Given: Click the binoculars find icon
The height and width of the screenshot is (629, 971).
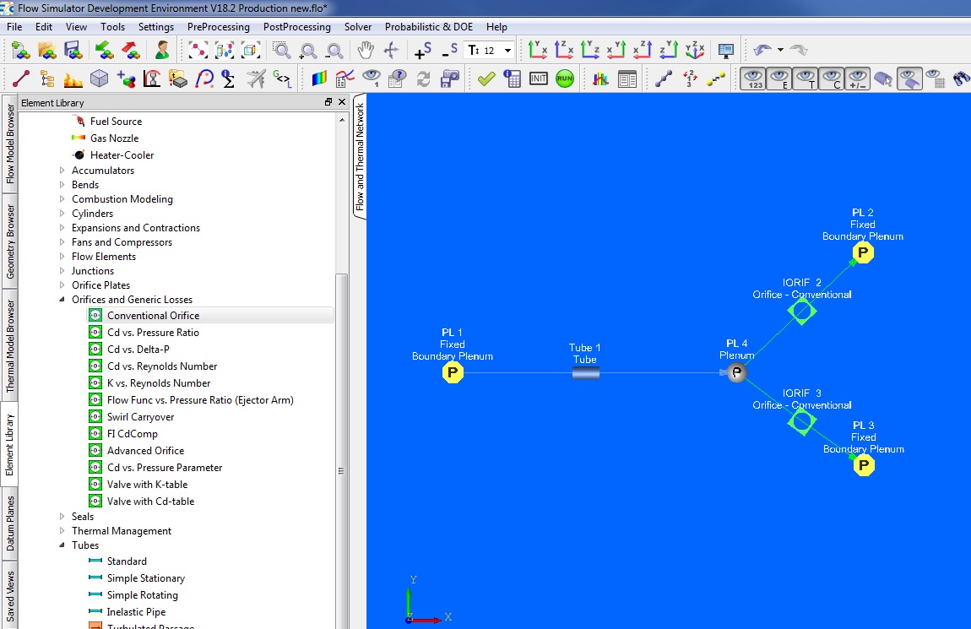Looking at the screenshot, I should pyautogui.click(x=961, y=79).
